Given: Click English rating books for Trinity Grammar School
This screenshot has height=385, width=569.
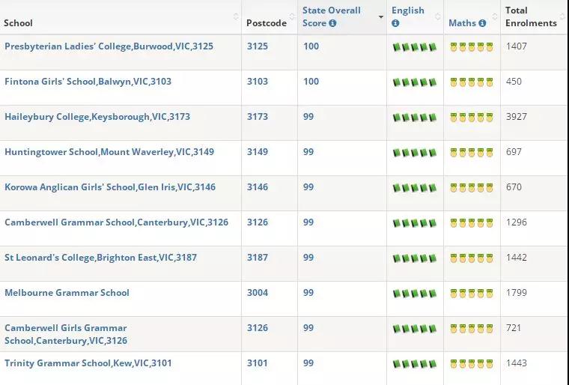Looking at the screenshot, I should [x=414, y=364].
